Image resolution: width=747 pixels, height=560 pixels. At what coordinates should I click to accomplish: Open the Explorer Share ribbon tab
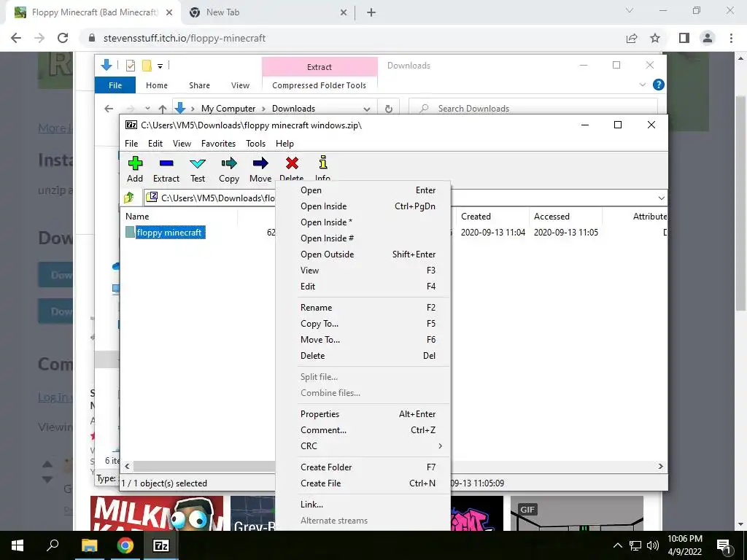point(199,85)
